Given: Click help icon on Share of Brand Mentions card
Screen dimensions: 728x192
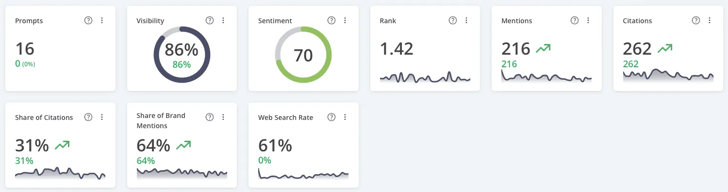Looking at the screenshot, I should click(210, 117).
